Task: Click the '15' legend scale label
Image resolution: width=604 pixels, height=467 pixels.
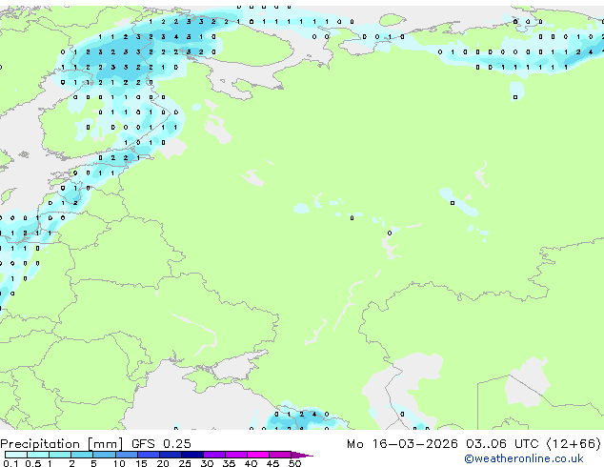Action: coord(141,463)
